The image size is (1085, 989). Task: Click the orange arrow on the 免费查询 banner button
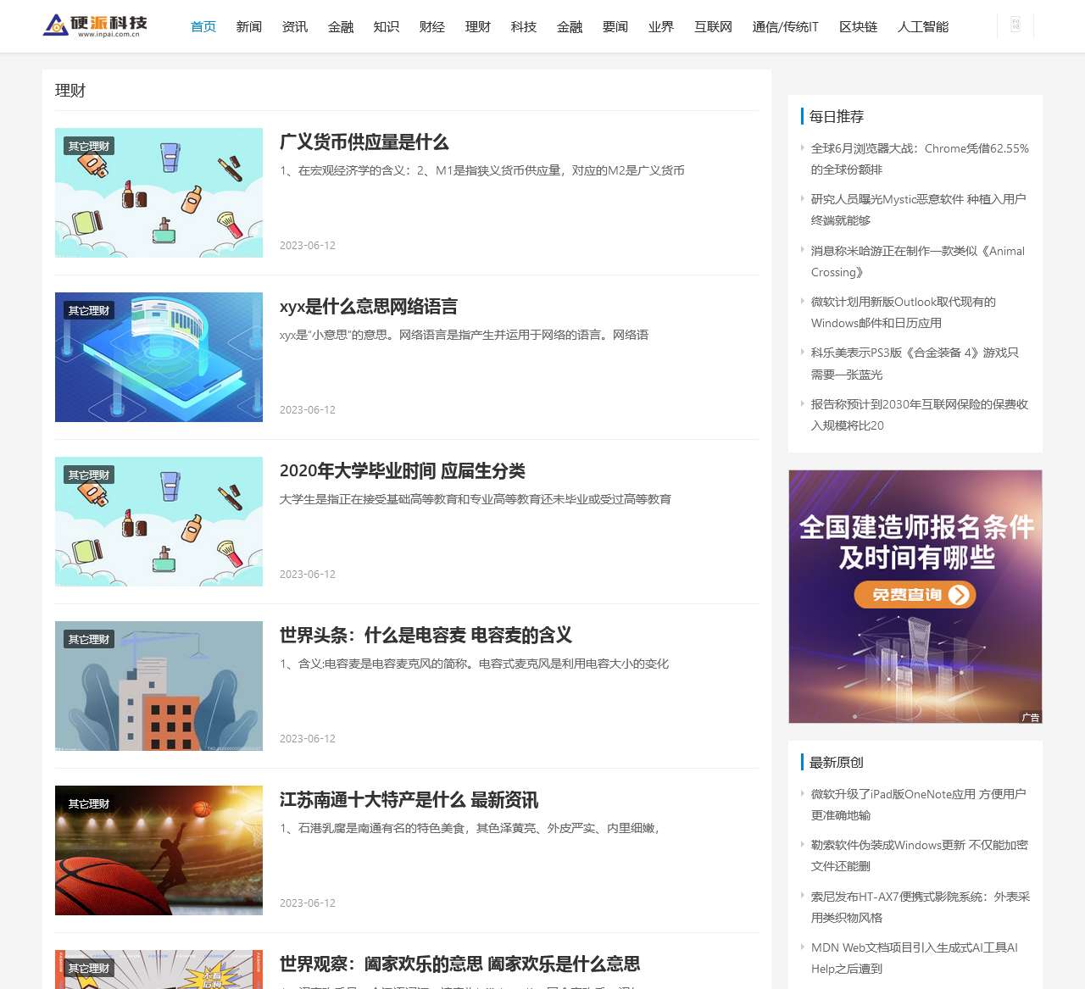pyautogui.click(x=959, y=595)
